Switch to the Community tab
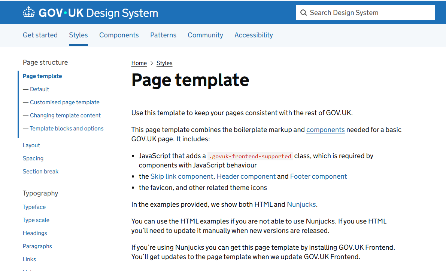Screen dimensions: 446x271 click(x=205, y=35)
